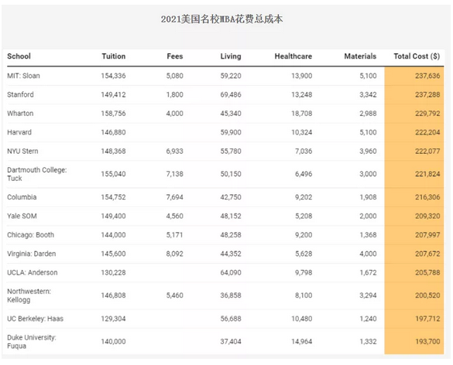
Task: Click Virginia Darden fees value 8,092
Action: [174, 254]
